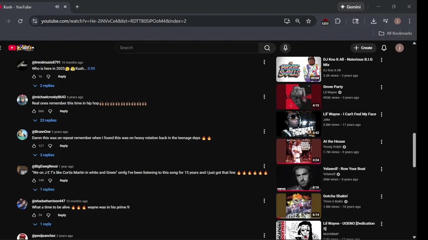Open the YouTube account avatar menu
428x240 pixels.
399,48
